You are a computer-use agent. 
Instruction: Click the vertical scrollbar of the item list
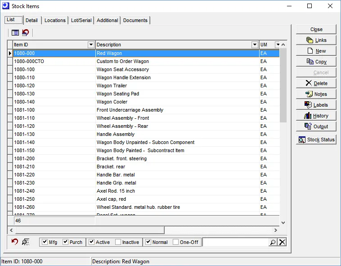pyautogui.click(x=283, y=158)
